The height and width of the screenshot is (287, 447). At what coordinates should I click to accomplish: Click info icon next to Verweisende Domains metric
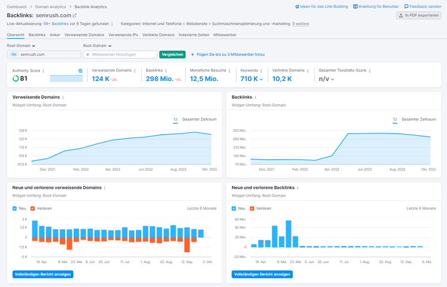[135, 70]
